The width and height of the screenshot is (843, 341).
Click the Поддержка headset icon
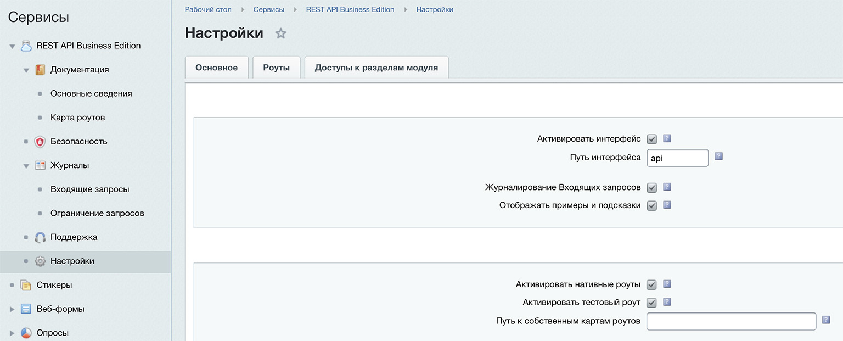click(x=40, y=237)
